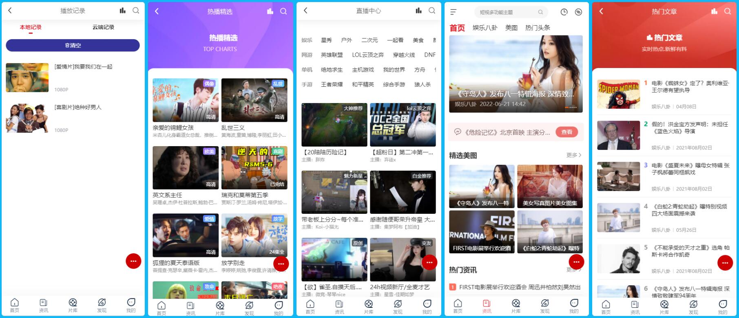
Task: Open 乱世三义 video thumbnail
Action: (254, 100)
